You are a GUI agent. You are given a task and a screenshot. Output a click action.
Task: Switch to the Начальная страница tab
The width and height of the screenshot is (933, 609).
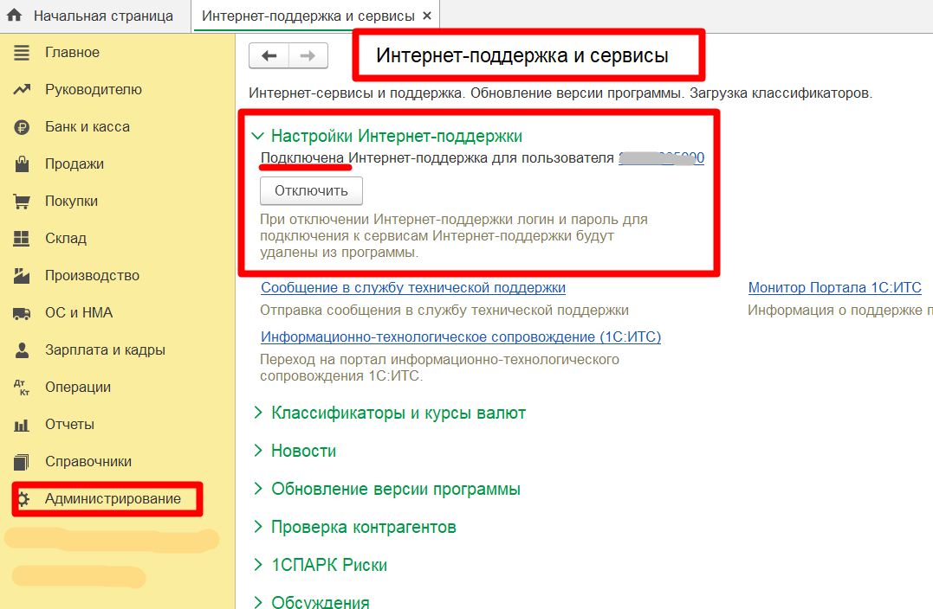95,16
